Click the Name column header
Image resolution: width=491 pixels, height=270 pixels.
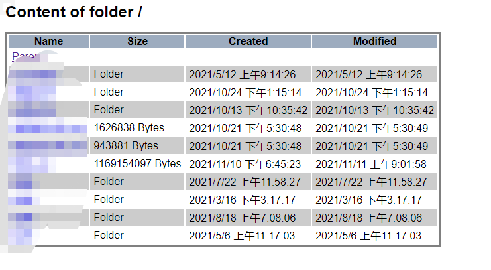coord(48,42)
